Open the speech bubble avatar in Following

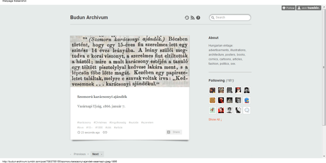pos(247,110)
